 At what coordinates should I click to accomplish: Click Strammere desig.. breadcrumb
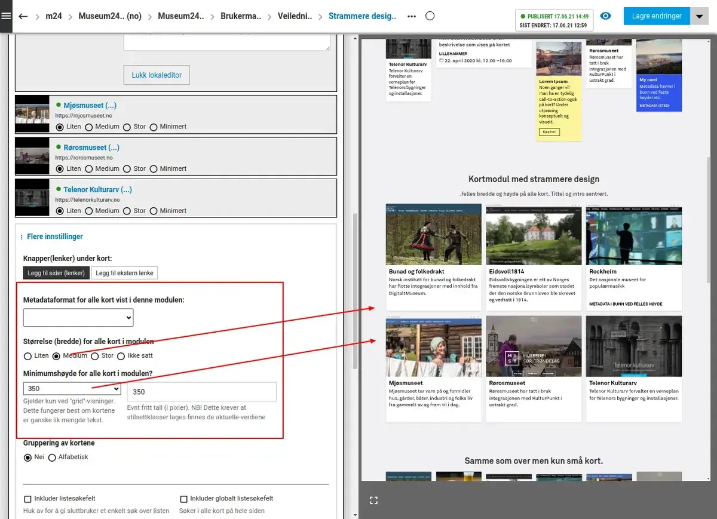click(363, 16)
